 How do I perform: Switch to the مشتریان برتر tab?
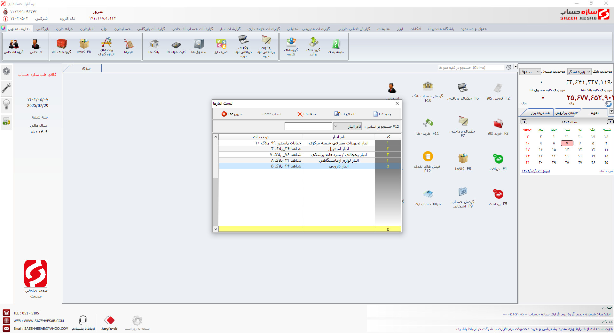tap(540, 113)
